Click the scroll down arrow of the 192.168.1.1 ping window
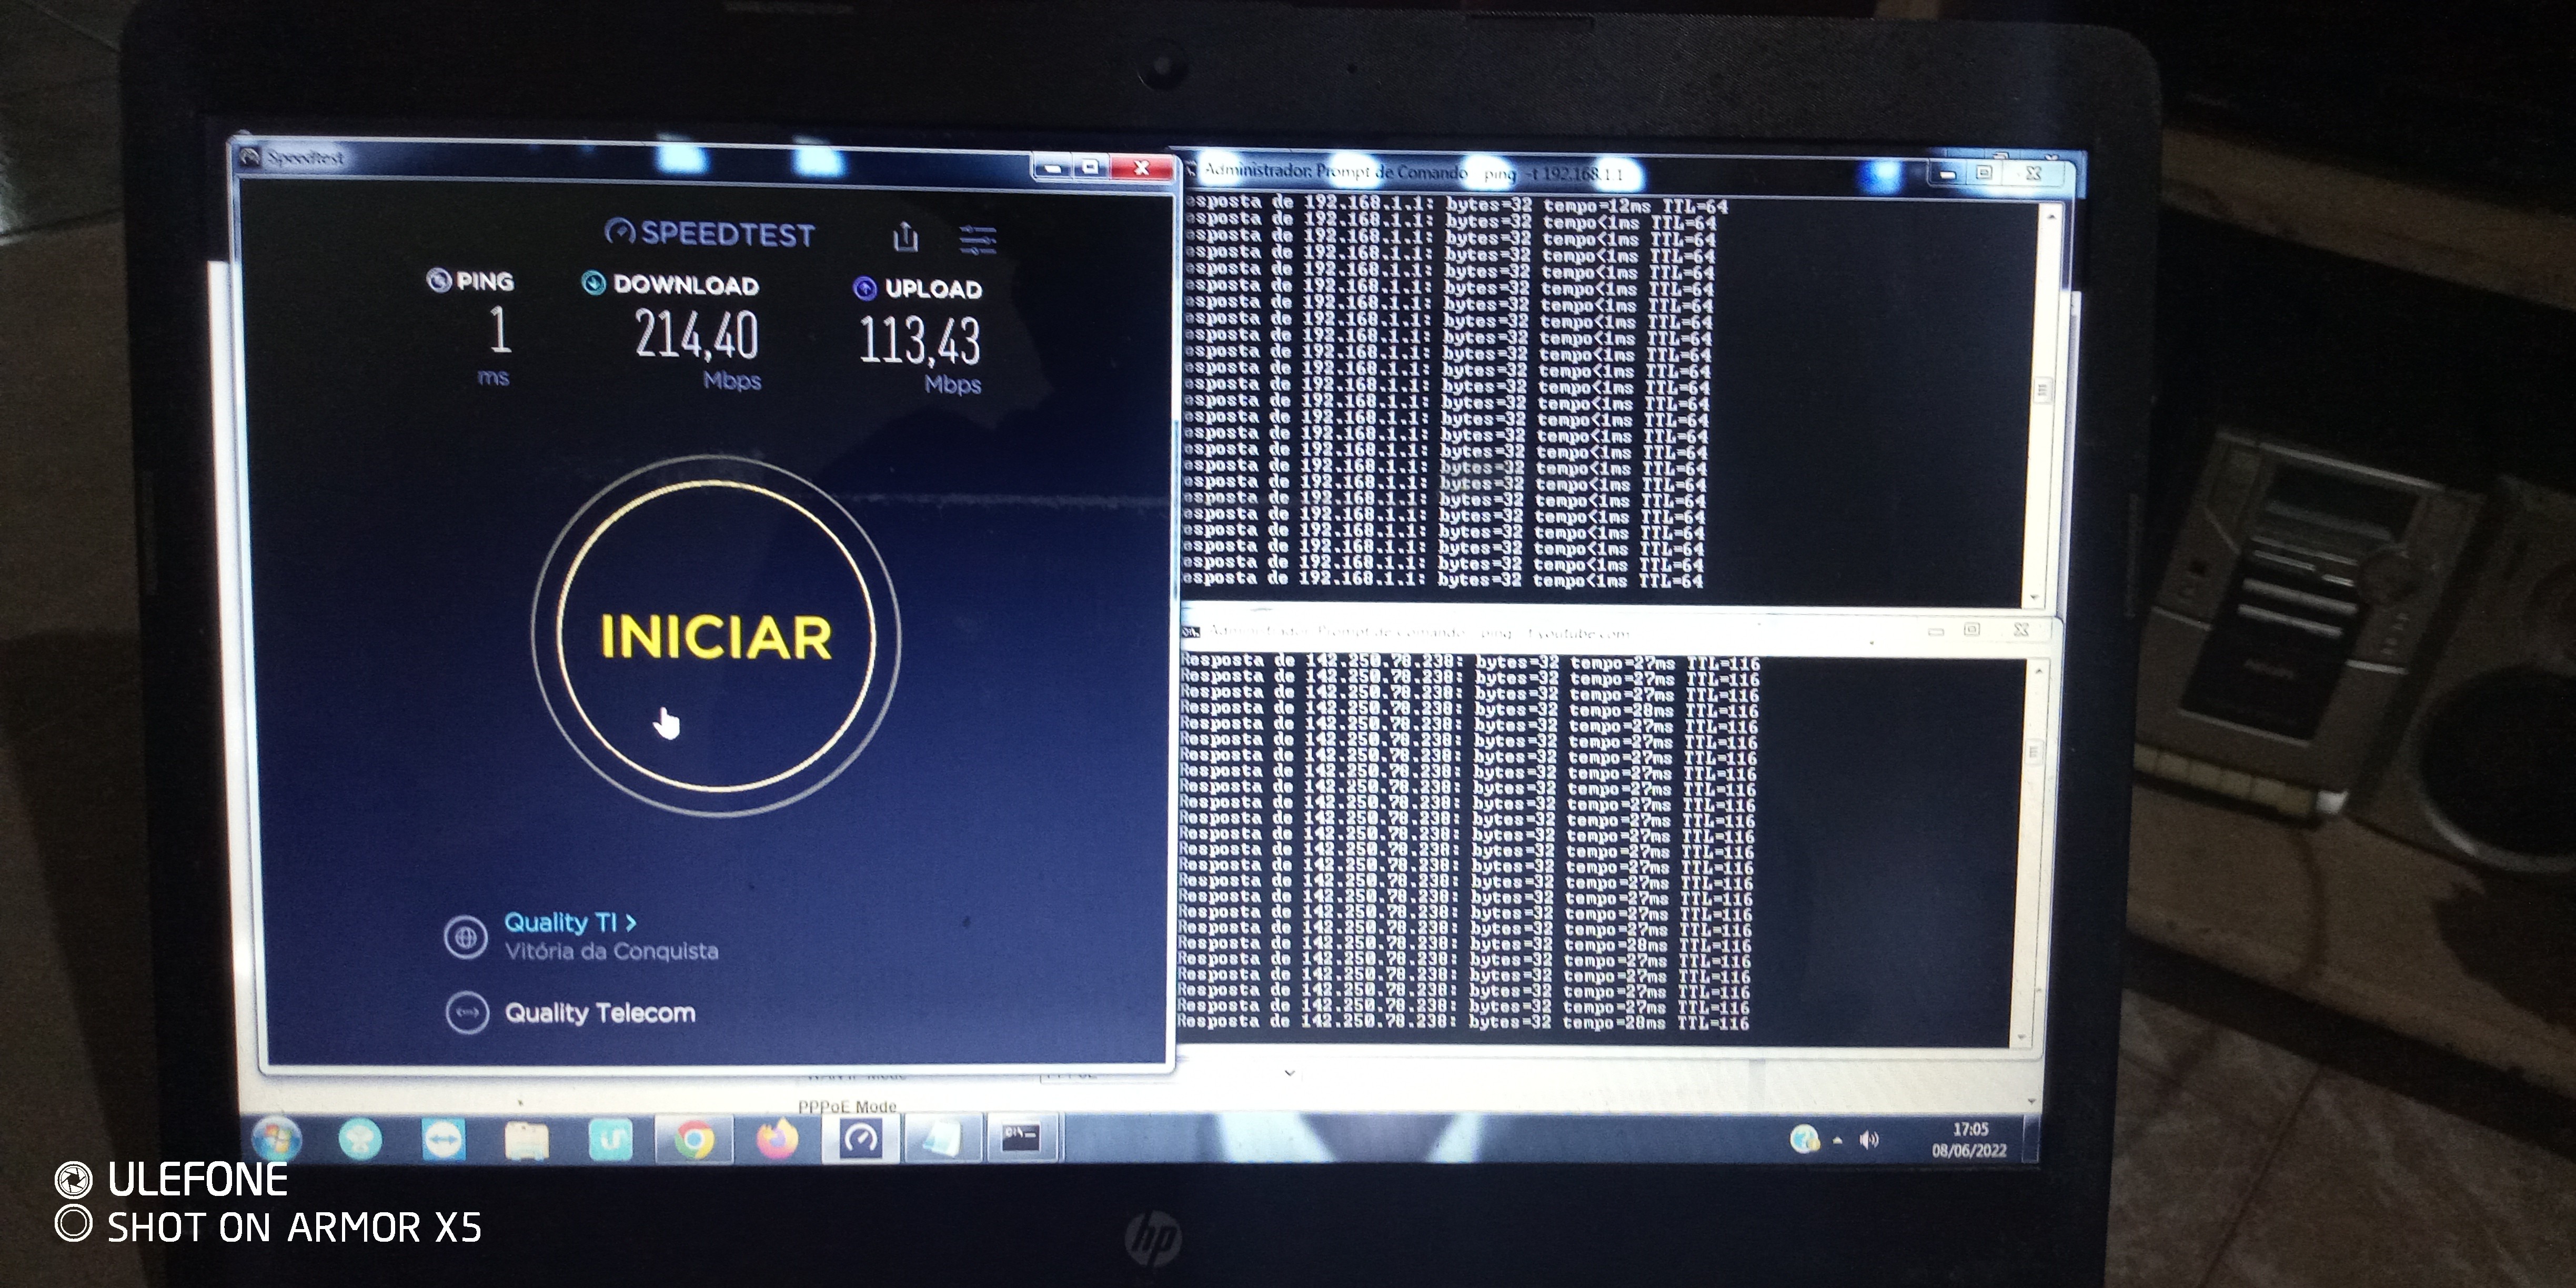Viewport: 2576px width, 1288px height. coord(2033,597)
